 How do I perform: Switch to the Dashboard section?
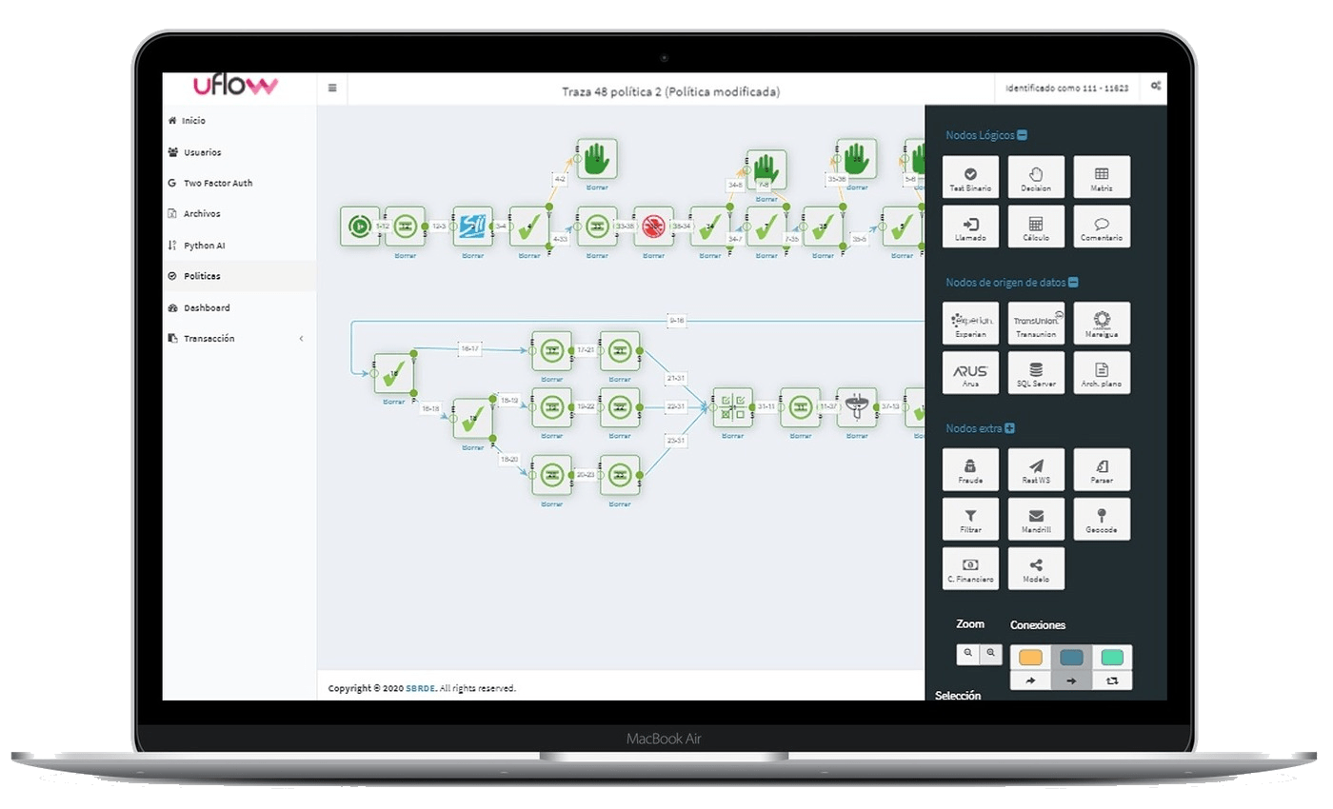pyautogui.click(x=206, y=307)
